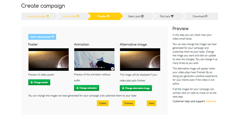Click the eye icon on html+ video preview

(53, 37)
